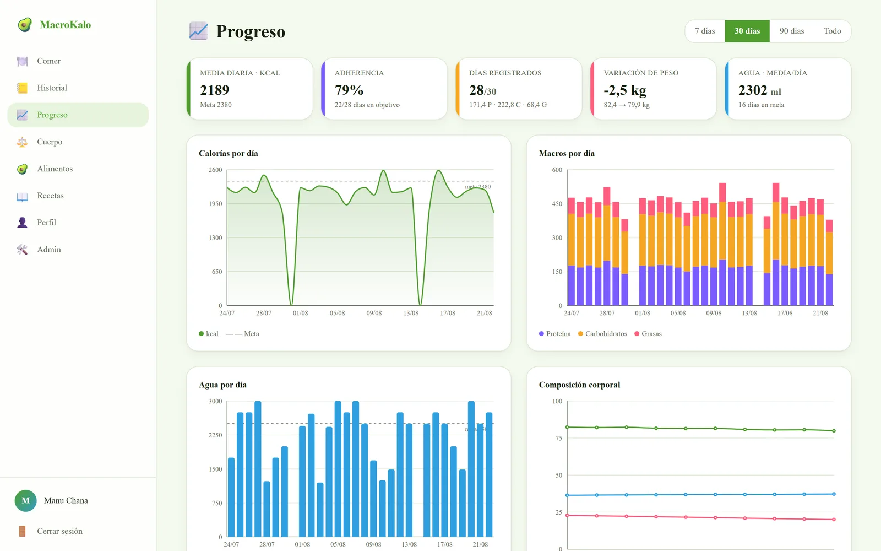Click the Manu Chana user avatar
Image resolution: width=881 pixels, height=551 pixels.
(x=25, y=501)
